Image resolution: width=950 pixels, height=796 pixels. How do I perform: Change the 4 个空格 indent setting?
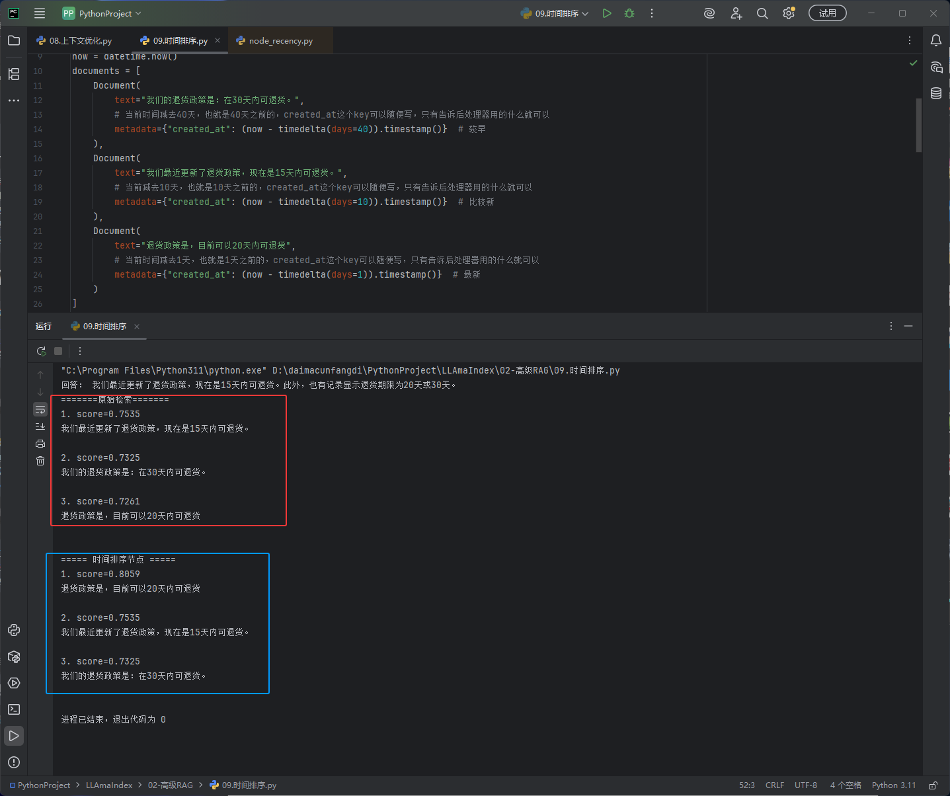click(x=846, y=785)
